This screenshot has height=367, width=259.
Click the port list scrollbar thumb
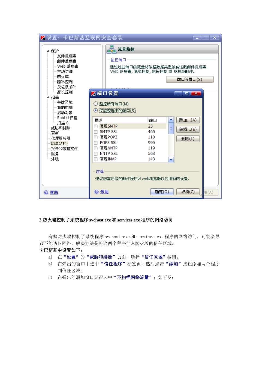click(x=171, y=128)
